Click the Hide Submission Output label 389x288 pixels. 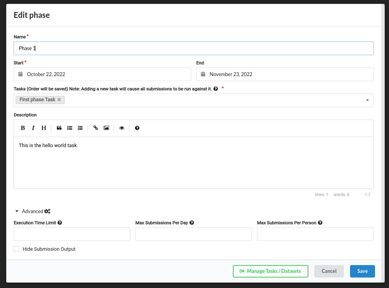pyautogui.click(x=49, y=249)
